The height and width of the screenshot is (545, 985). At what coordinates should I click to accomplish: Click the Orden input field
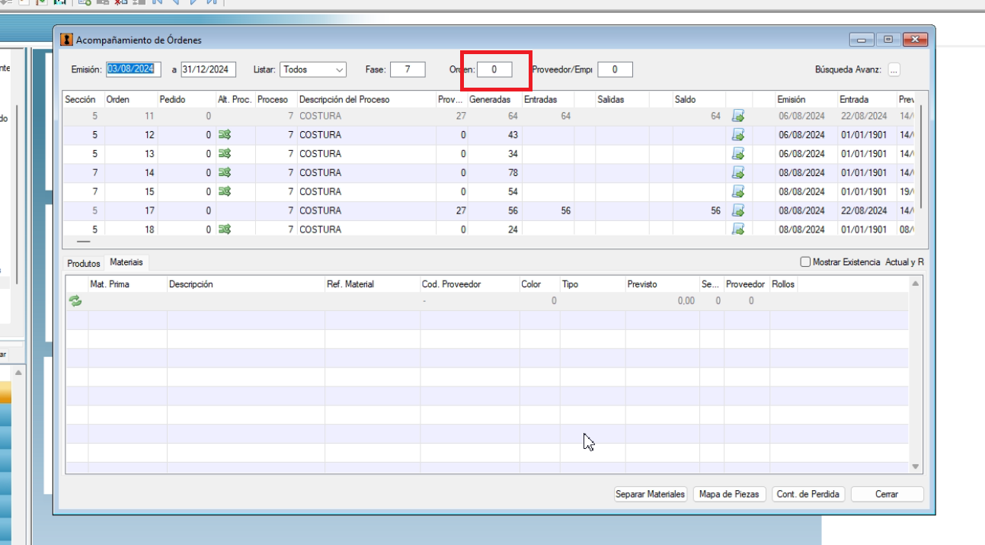(x=494, y=69)
